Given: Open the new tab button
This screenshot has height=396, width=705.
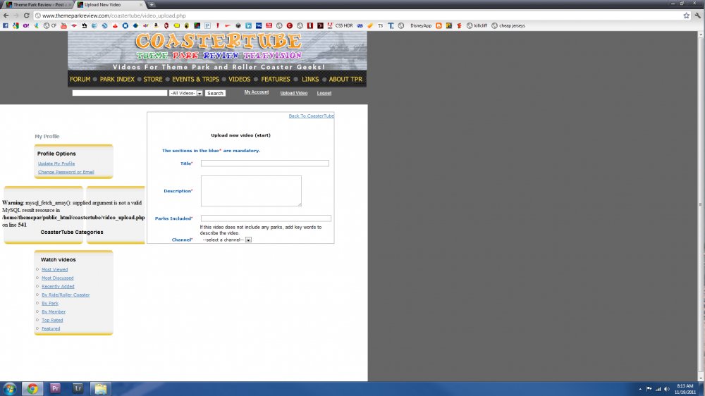Looking at the screenshot, I should click(x=152, y=4).
